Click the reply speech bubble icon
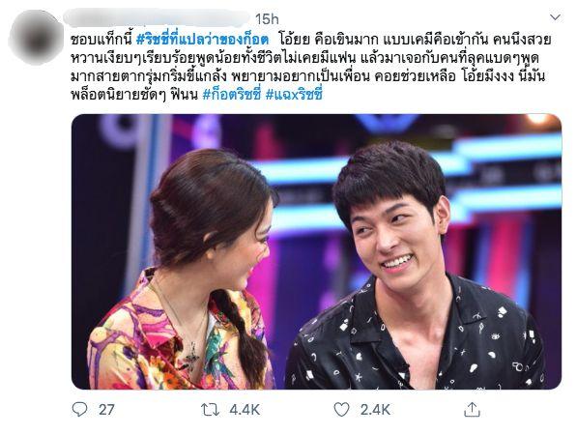 (x=79, y=409)
